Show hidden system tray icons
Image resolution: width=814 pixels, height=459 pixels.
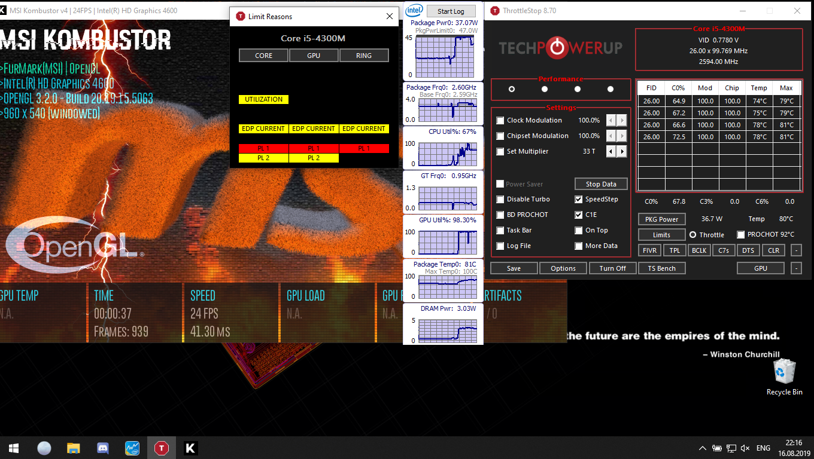click(x=703, y=448)
